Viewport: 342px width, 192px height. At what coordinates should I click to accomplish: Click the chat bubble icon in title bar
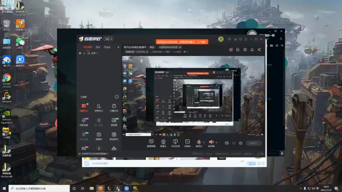[235, 39]
